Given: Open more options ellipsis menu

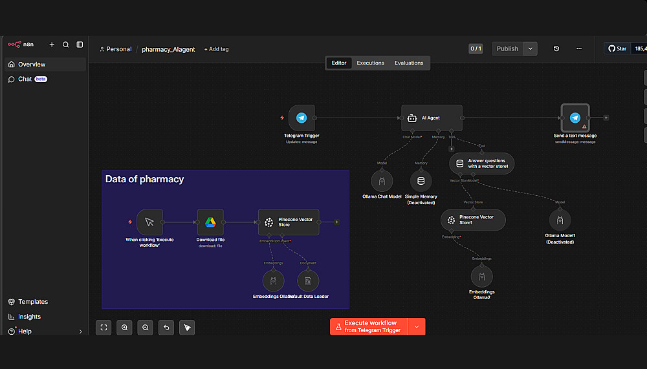Looking at the screenshot, I should tap(579, 48).
